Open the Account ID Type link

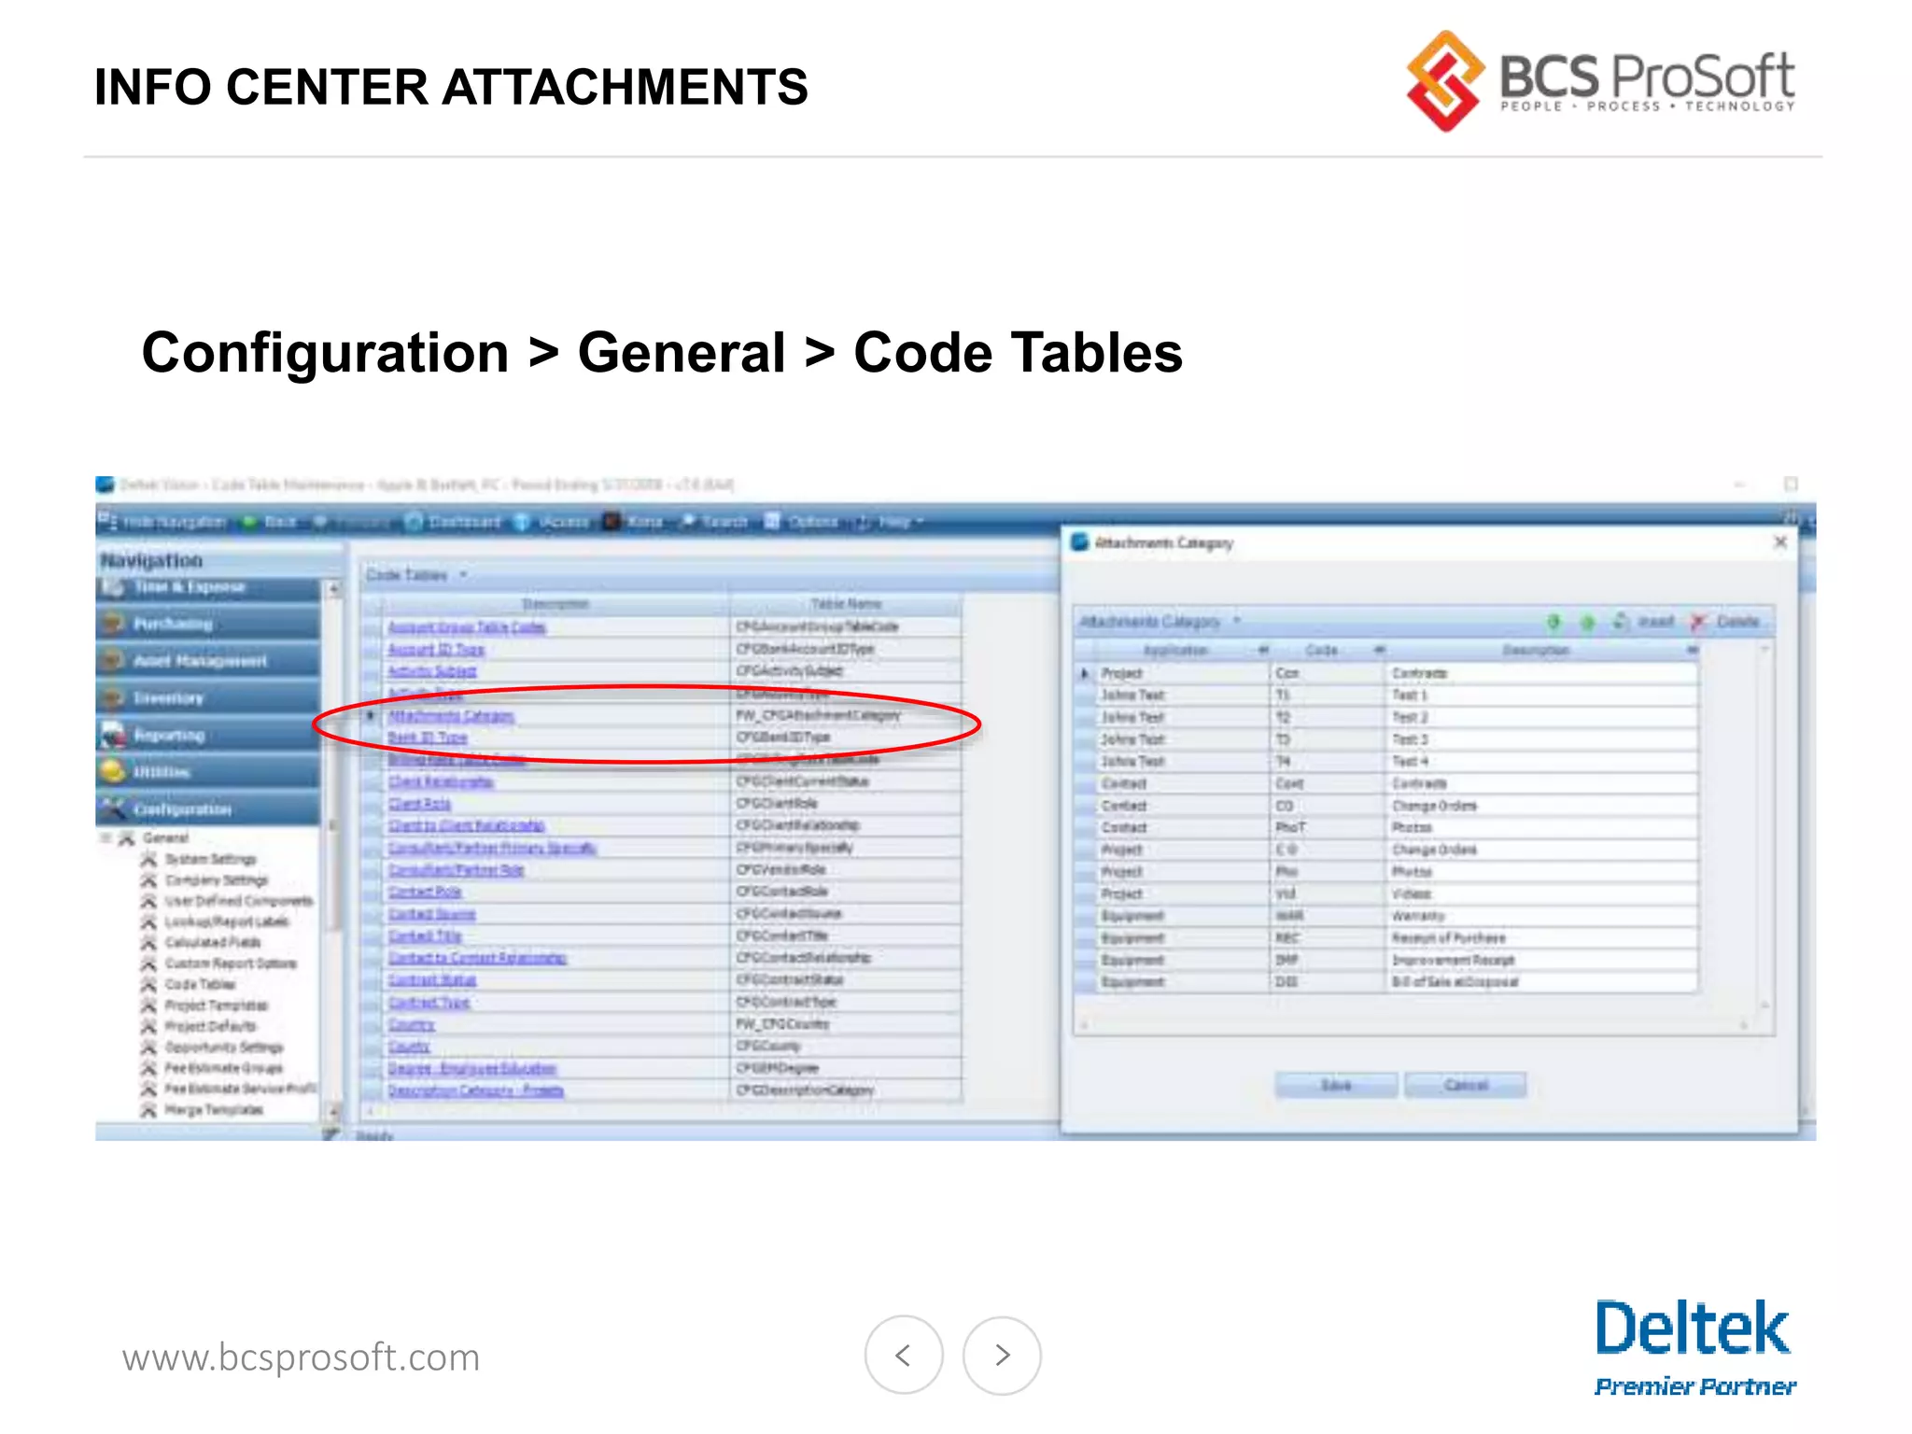click(x=436, y=649)
